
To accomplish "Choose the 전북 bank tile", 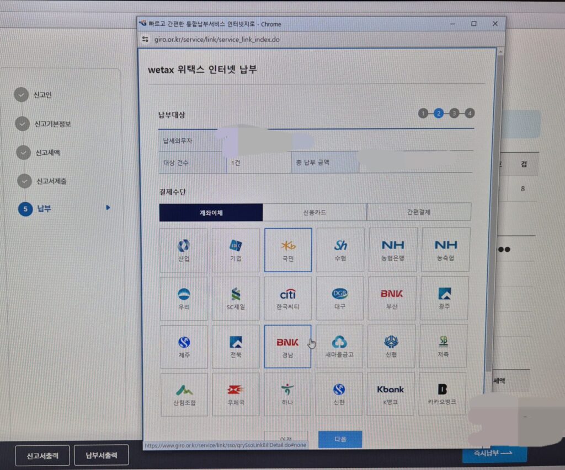I will pos(236,347).
